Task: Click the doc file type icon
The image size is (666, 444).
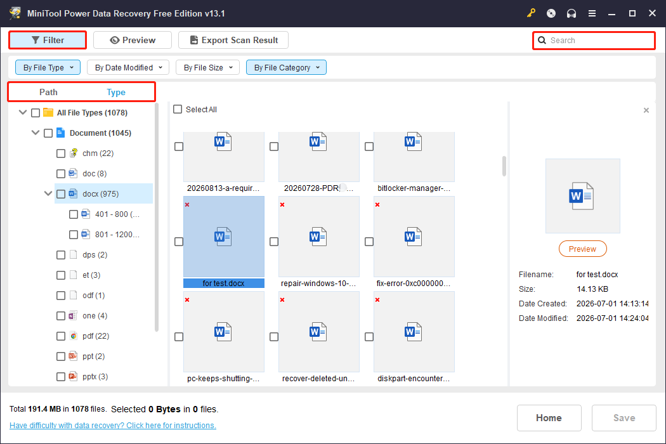Action: click(x=73, y=173)
